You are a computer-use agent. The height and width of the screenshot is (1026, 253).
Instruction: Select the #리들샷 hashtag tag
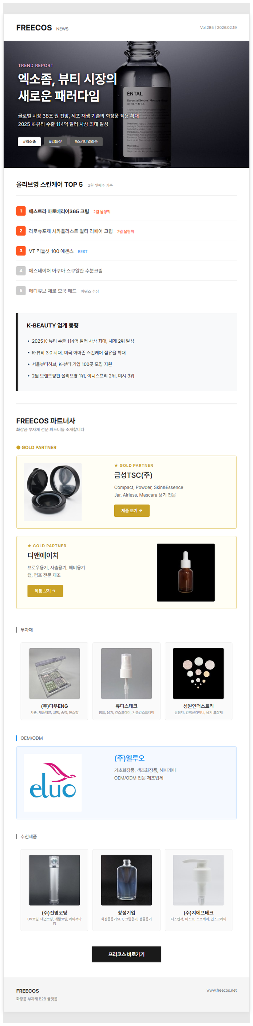coord(55,141)
